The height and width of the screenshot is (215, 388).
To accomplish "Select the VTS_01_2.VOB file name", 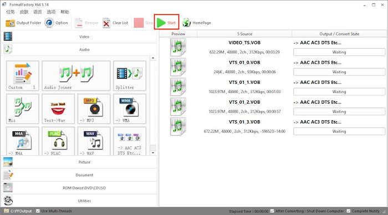I will pos(244,102).
